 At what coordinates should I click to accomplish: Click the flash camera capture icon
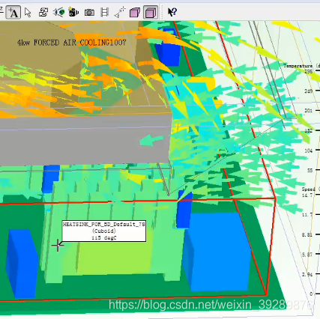[x=73, y=12]
